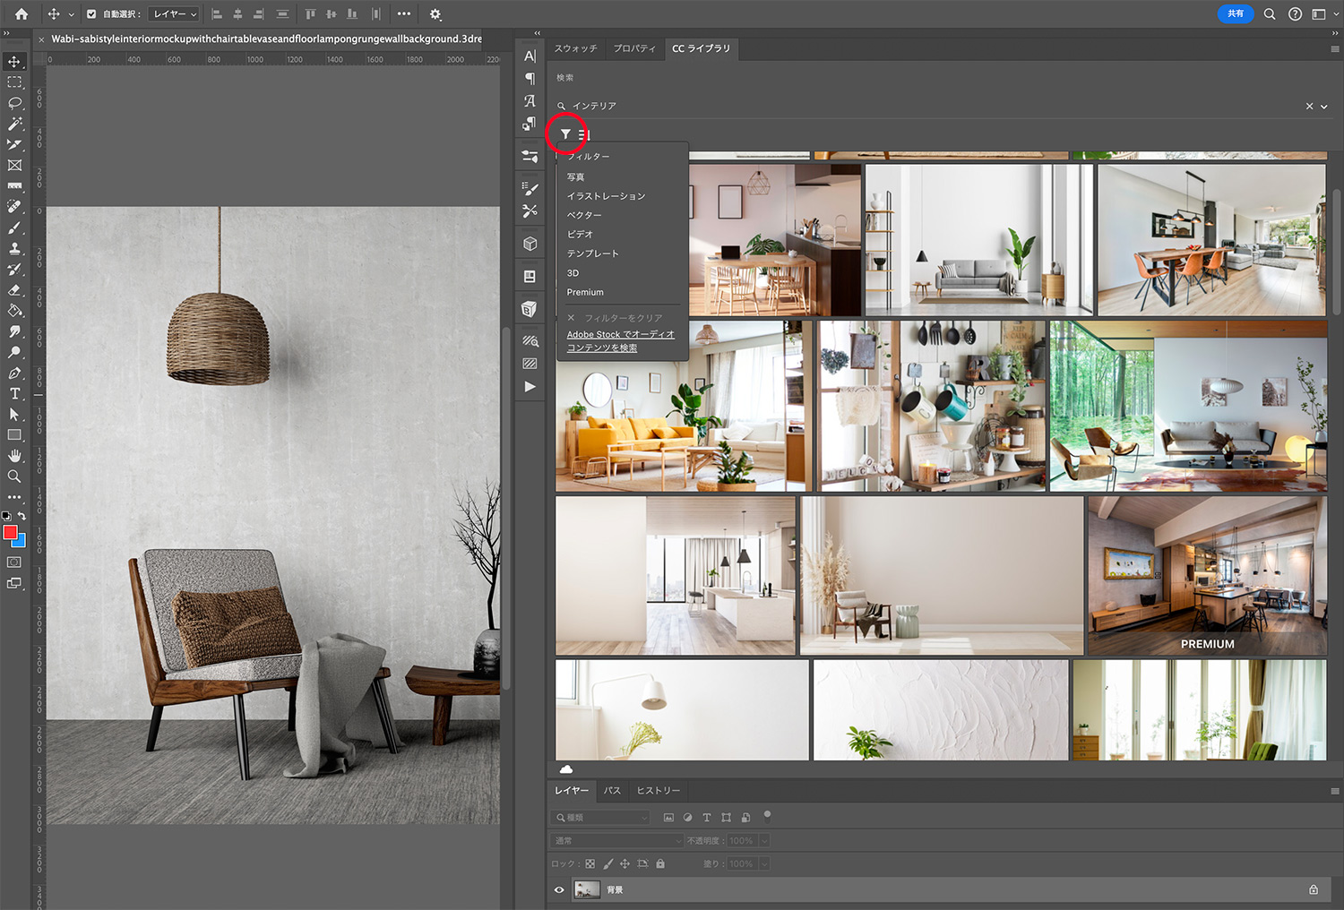Open the Glyphs panel icon
Viewport: 1344px width, 910px height.
click(x=530, y=100)
